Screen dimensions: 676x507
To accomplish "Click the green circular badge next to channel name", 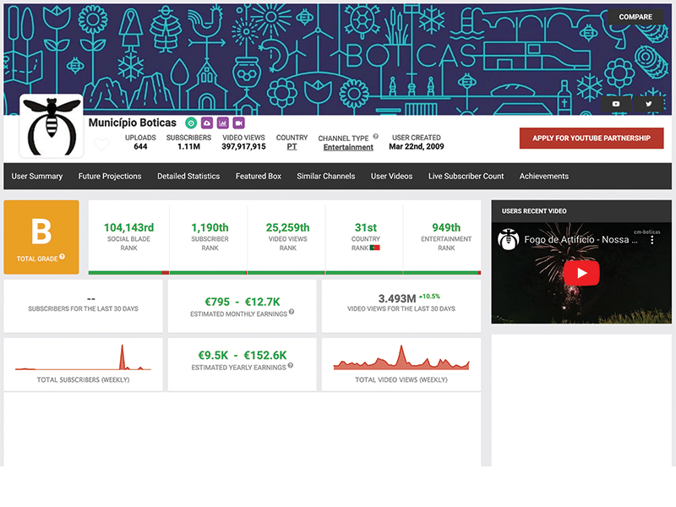I will coord(191,123).
